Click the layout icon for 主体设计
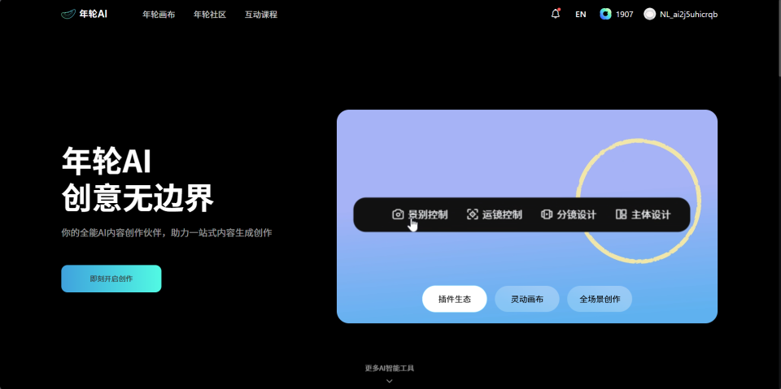Viewport: 781px width, 389px height. coord(621,214)
